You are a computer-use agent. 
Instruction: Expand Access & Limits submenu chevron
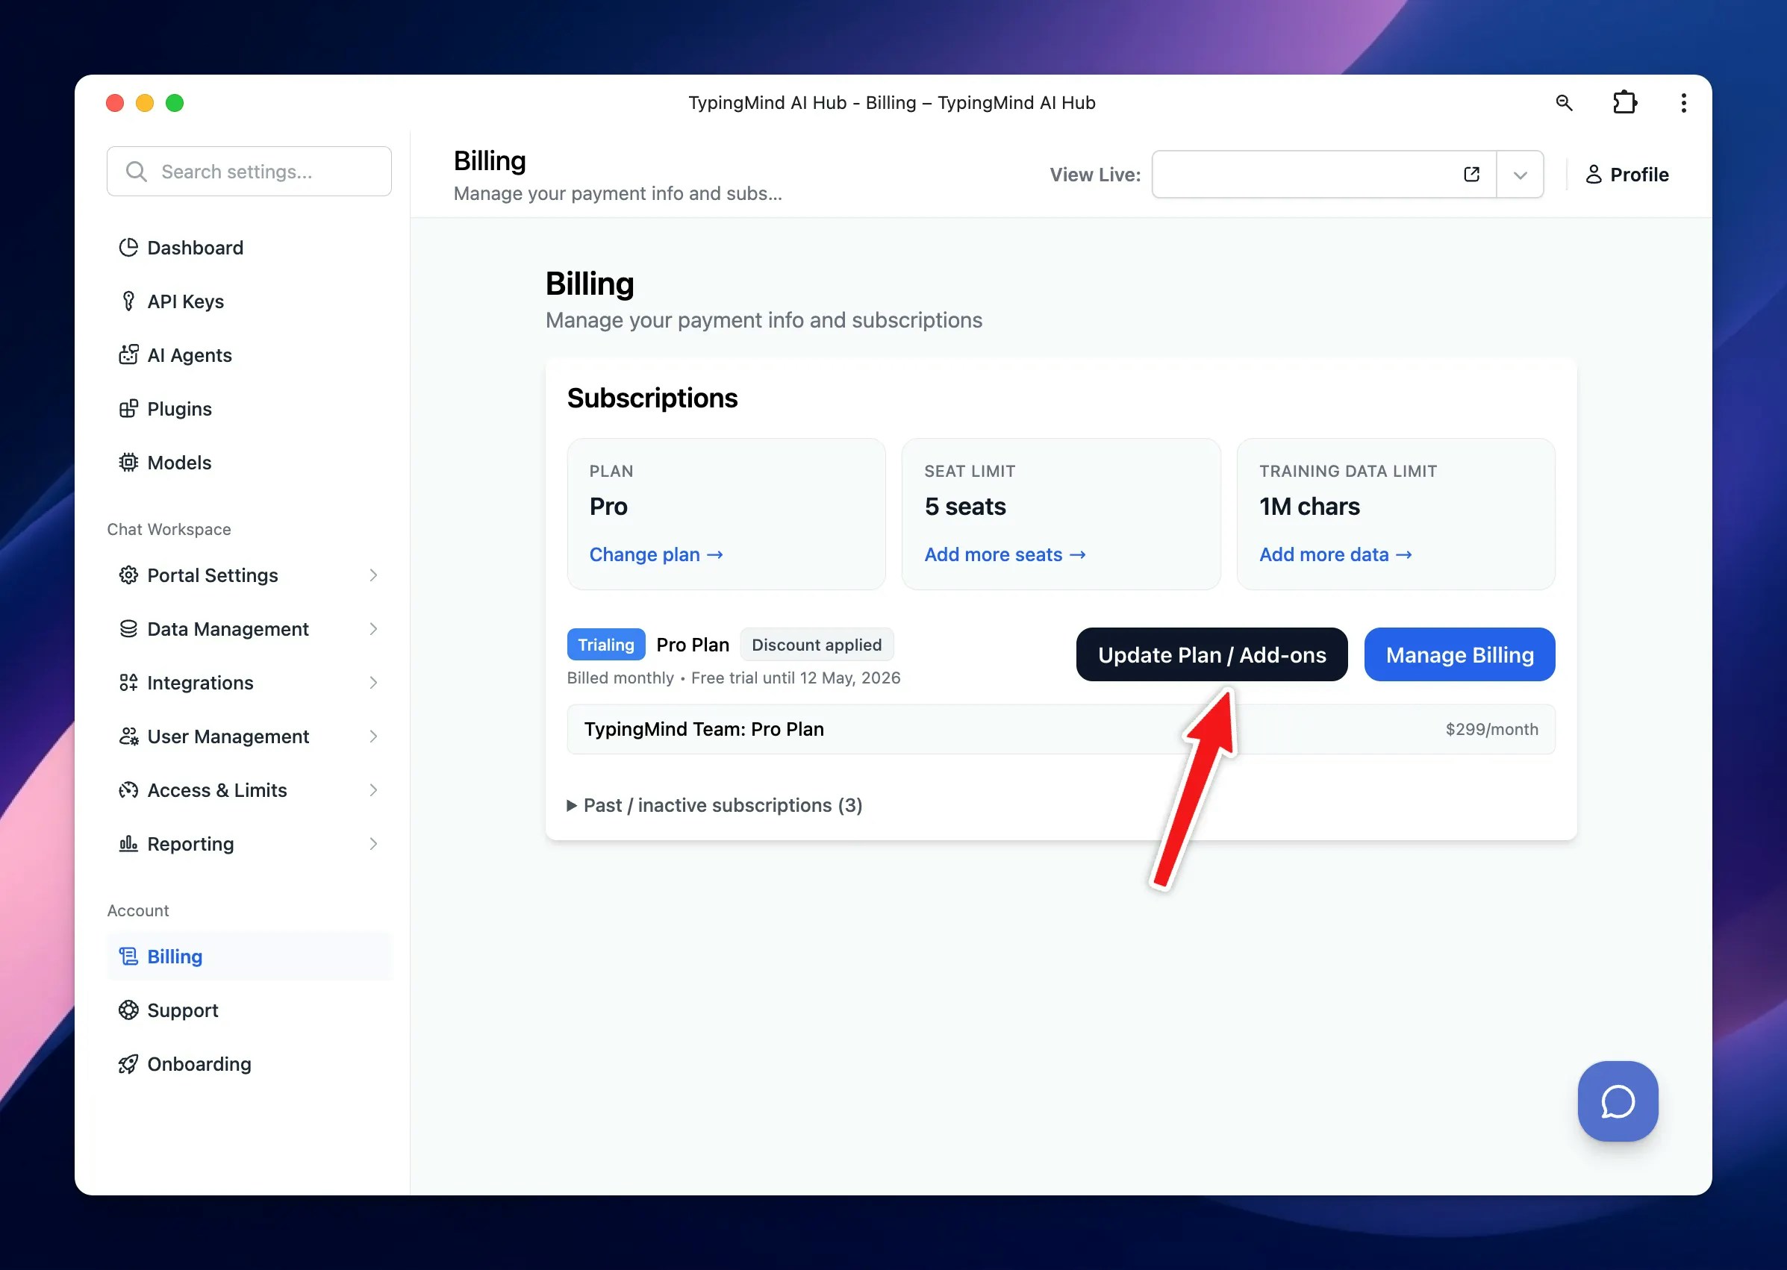(x=373, y=791)
